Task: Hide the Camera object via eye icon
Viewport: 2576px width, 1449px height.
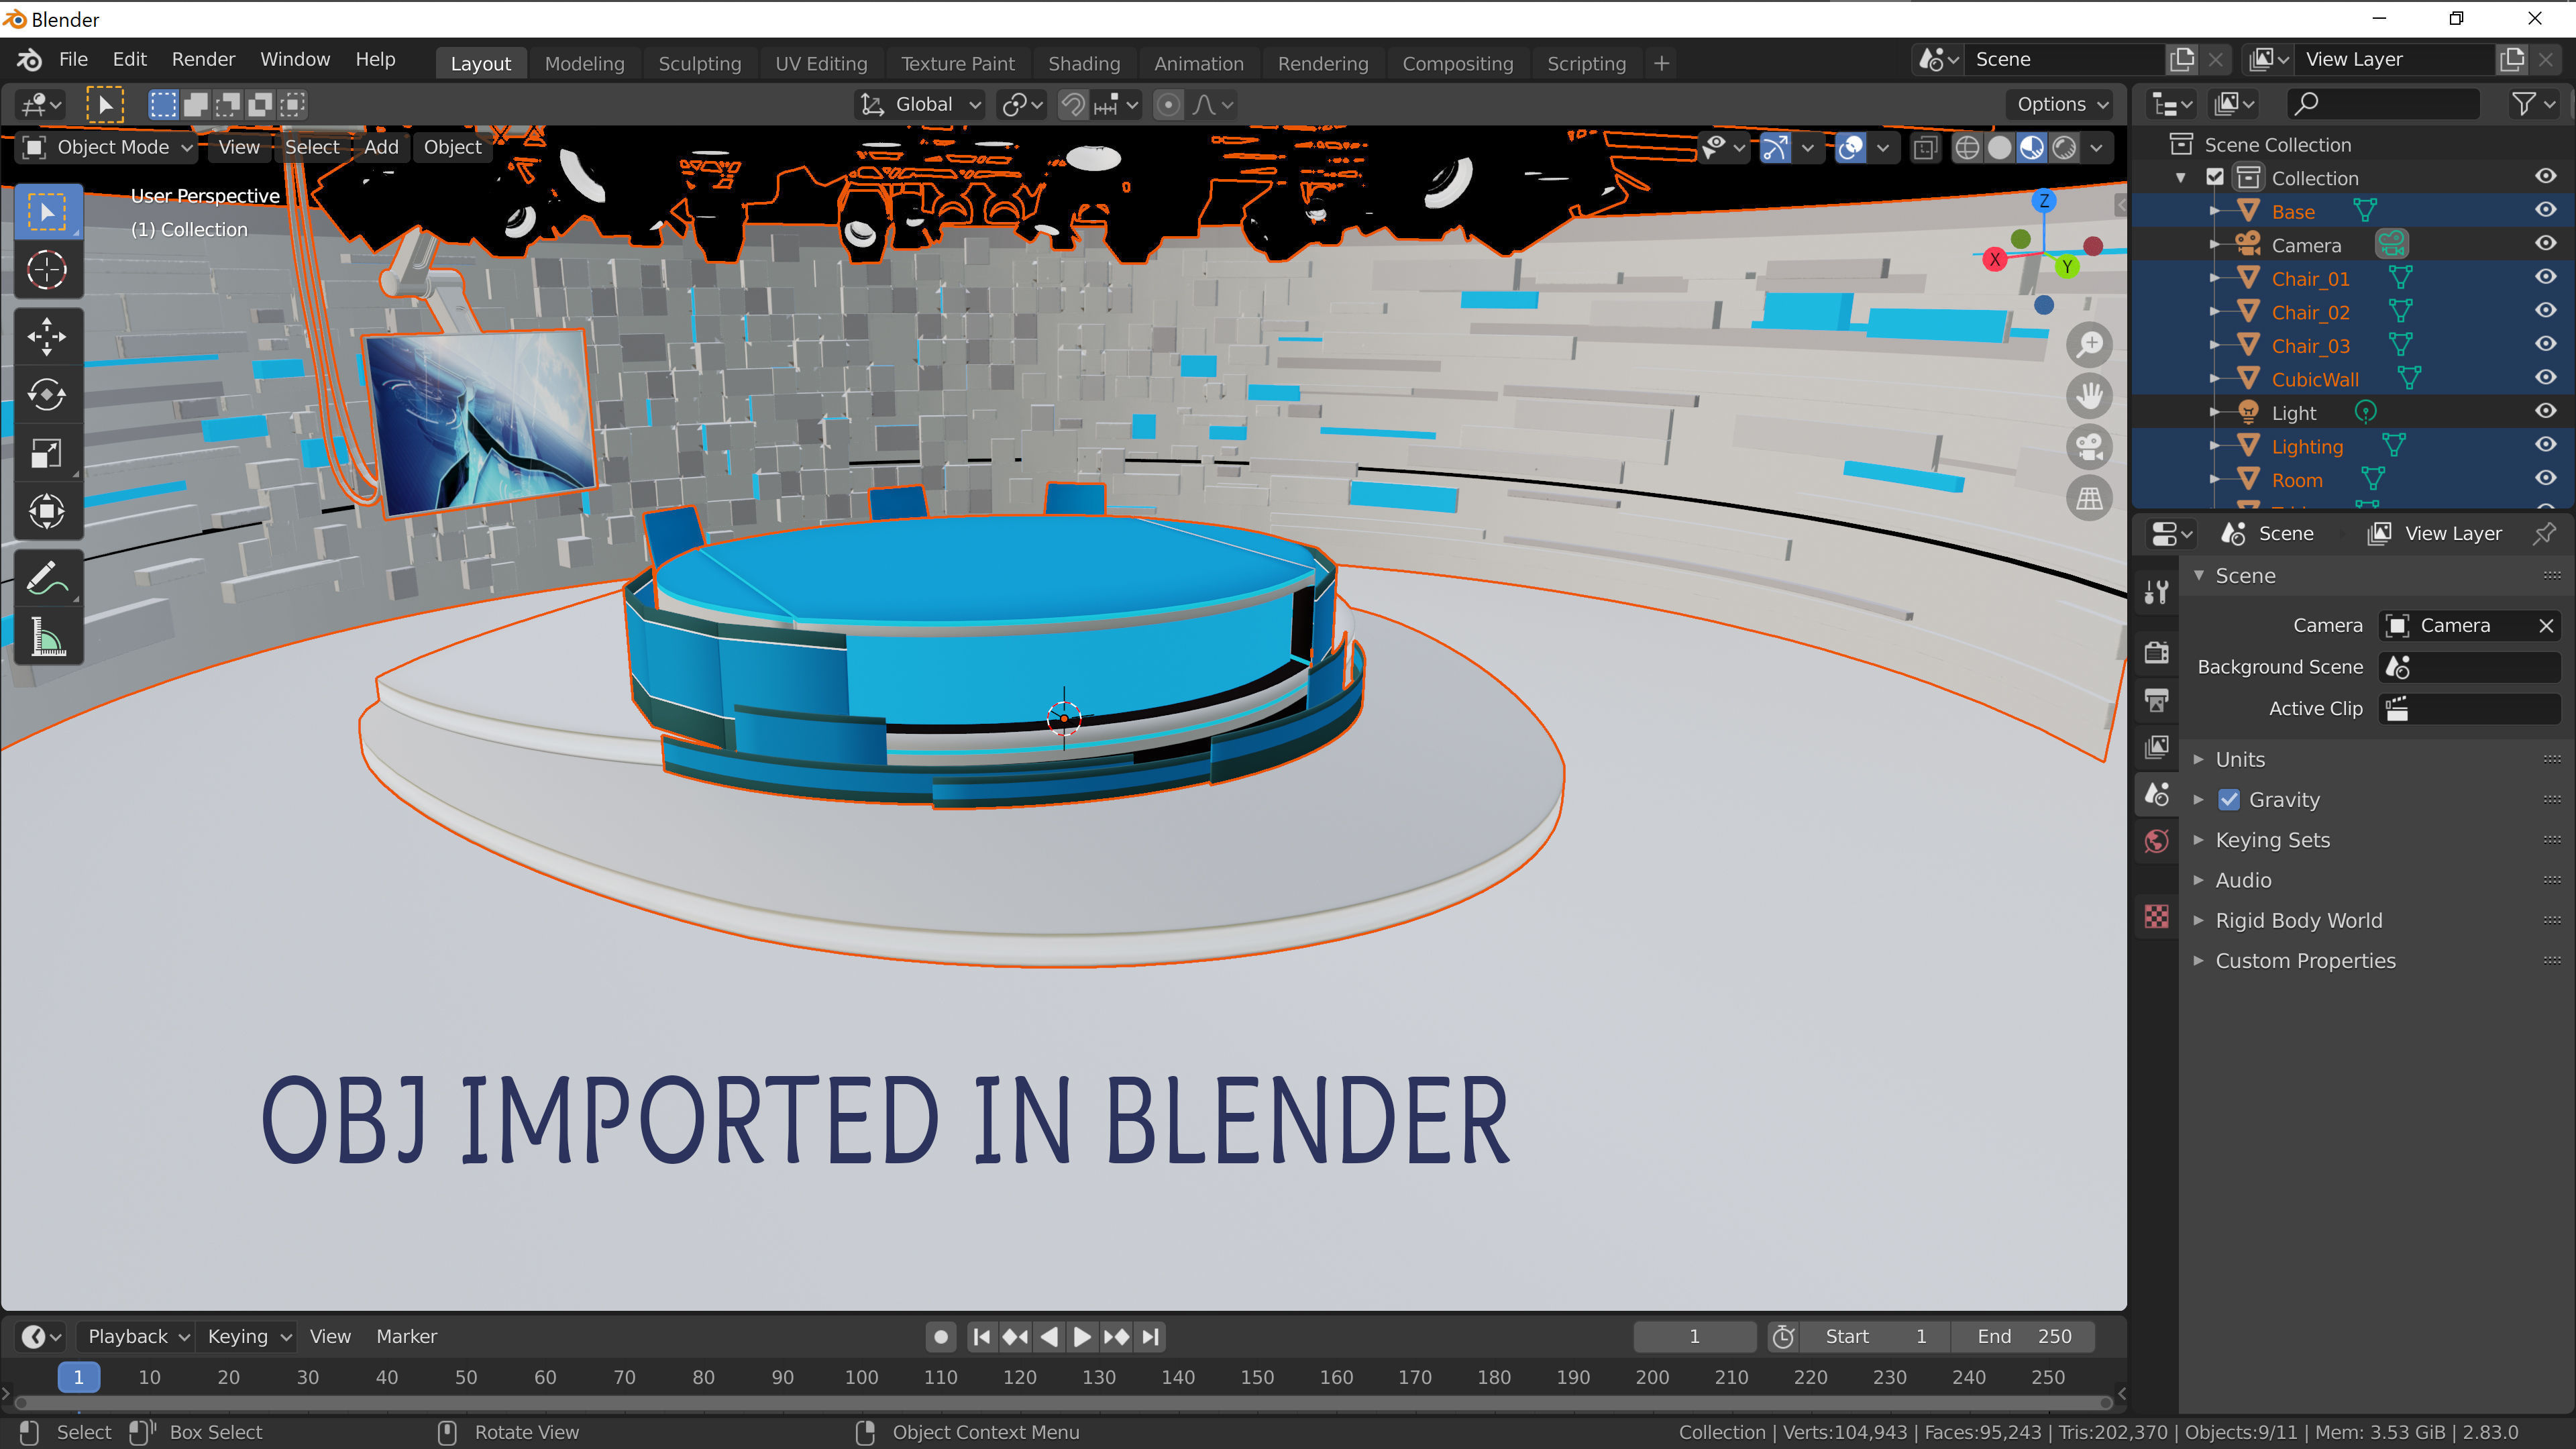Action: click(2545, 244)
